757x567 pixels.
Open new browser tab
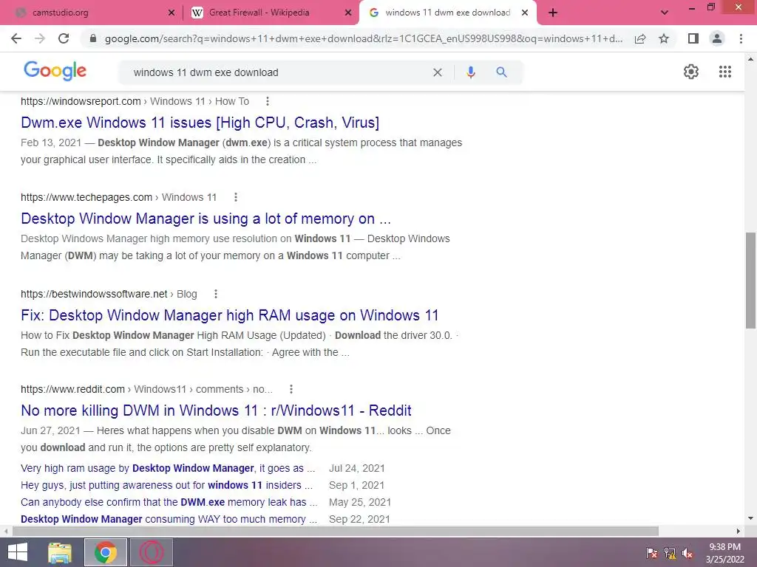coord(553,13)
